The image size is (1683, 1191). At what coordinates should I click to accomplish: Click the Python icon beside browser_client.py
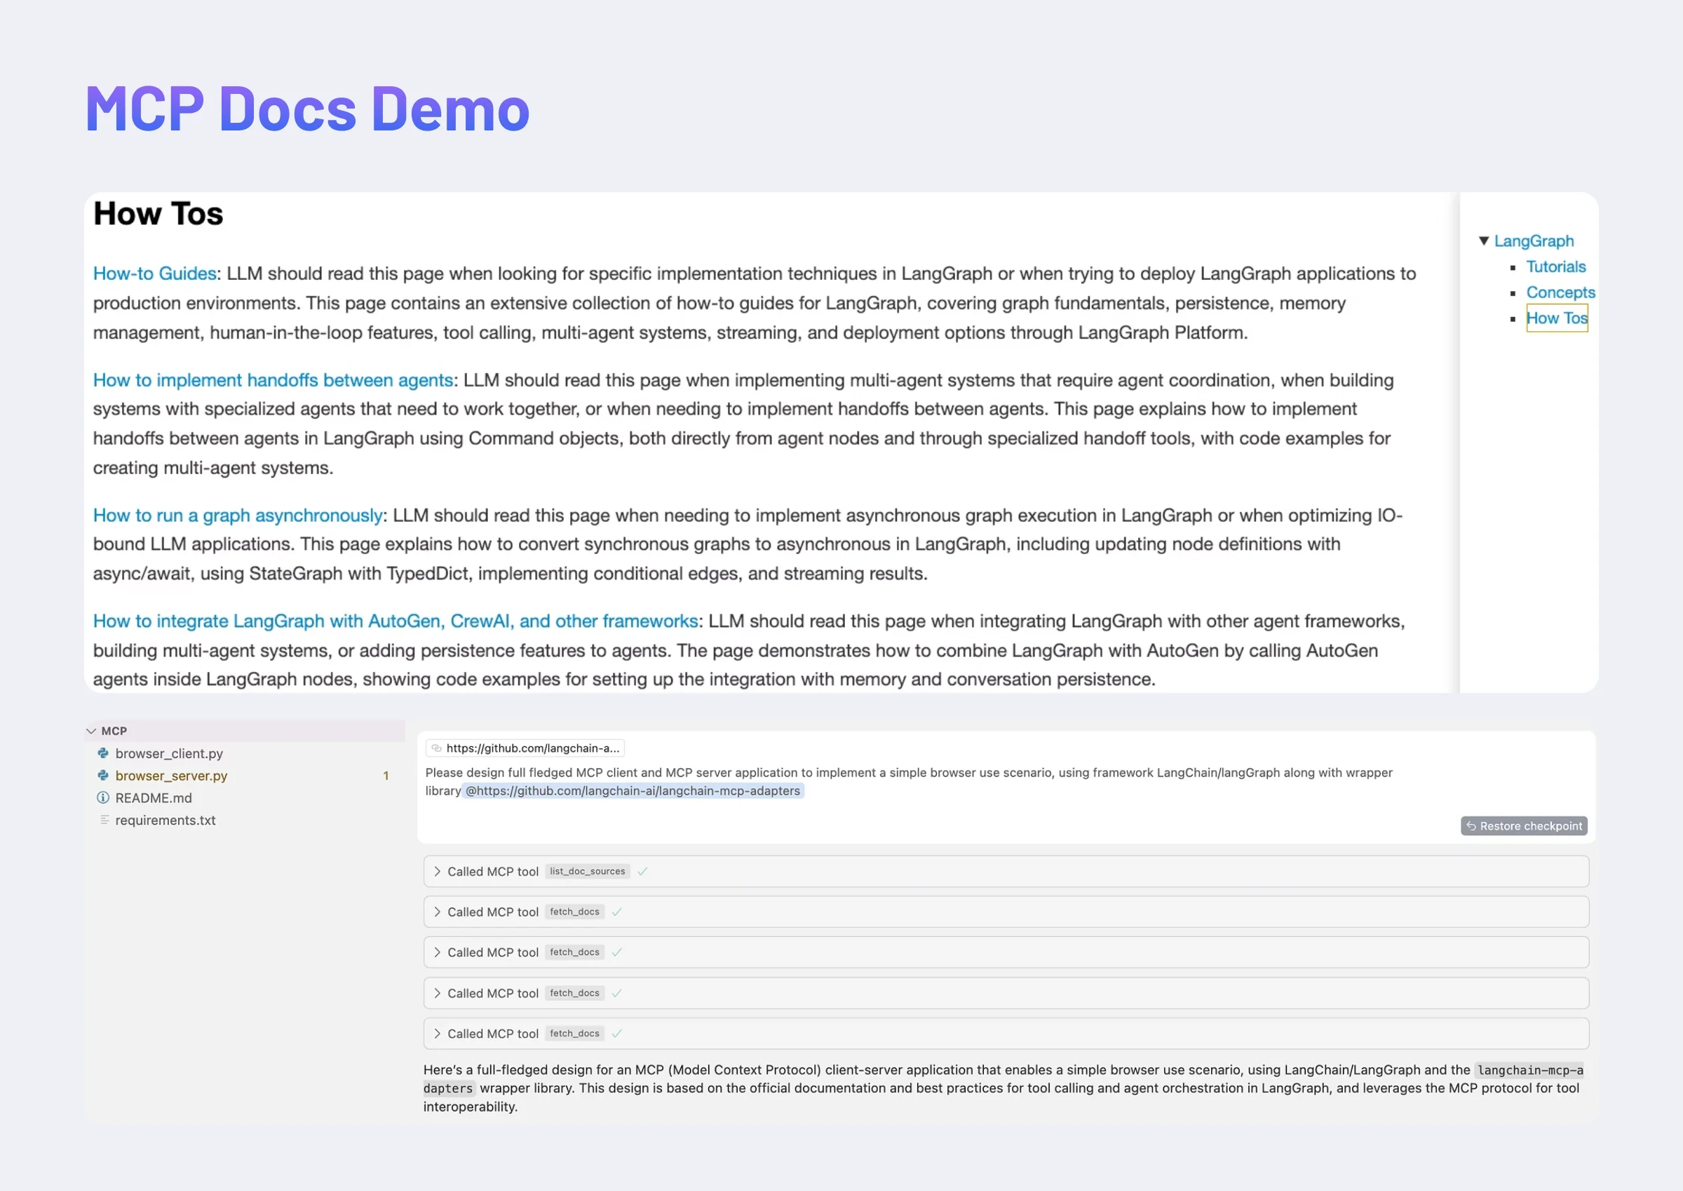tap(102, 753)
